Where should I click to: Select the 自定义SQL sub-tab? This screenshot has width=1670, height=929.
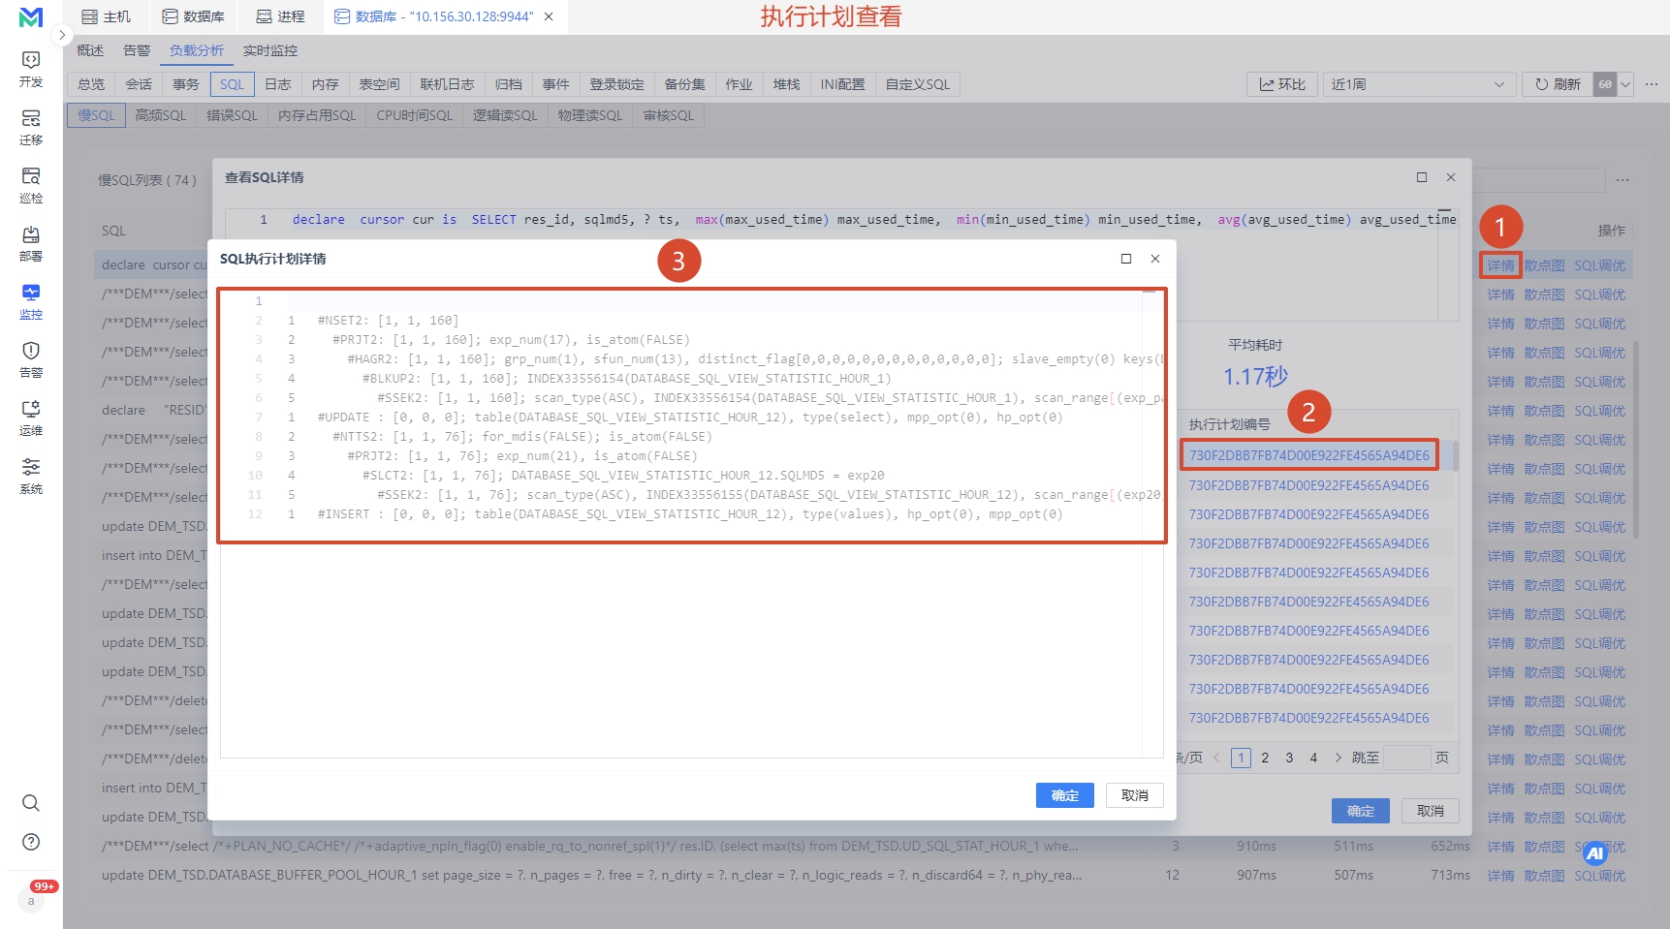(918, 84)
